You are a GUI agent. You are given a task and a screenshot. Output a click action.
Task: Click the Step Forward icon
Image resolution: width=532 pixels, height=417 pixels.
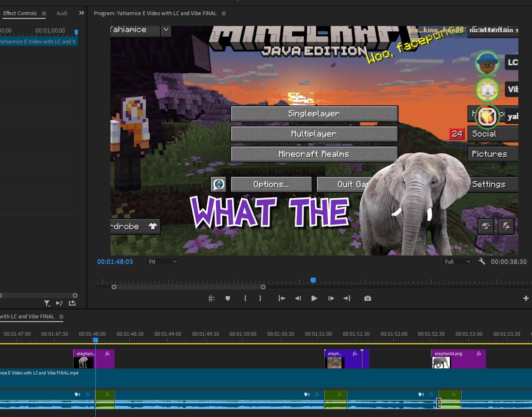pos(331,298)
